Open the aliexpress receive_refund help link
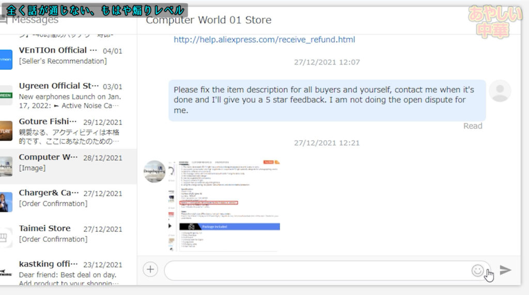 click(264, 40)
